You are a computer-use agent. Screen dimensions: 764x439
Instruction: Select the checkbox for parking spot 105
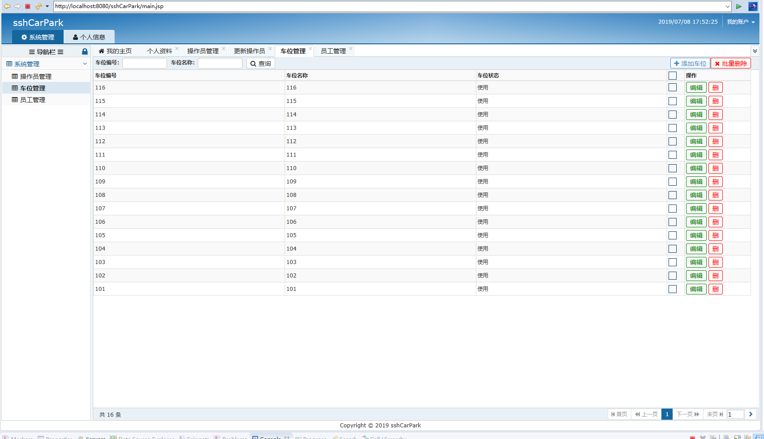click(x=672, y=235)
